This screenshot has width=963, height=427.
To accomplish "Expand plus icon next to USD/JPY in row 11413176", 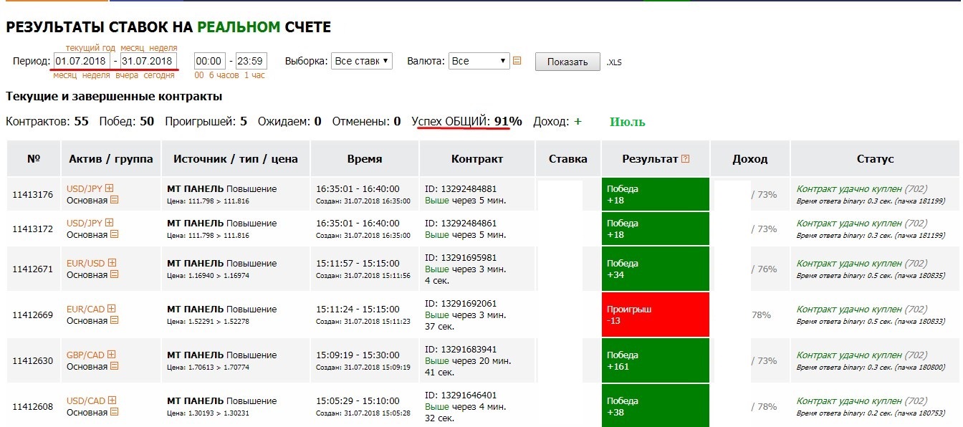I will pos(110,188).
